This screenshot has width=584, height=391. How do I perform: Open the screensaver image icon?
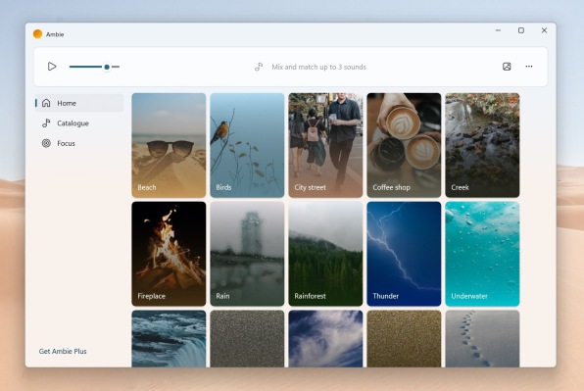(x=507, y=67)
